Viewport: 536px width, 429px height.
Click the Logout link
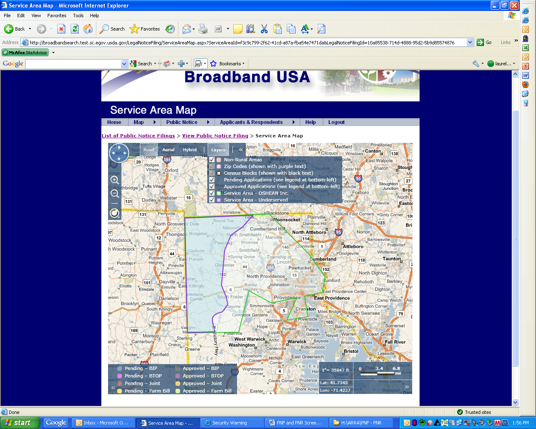click(x=336, y=122)
